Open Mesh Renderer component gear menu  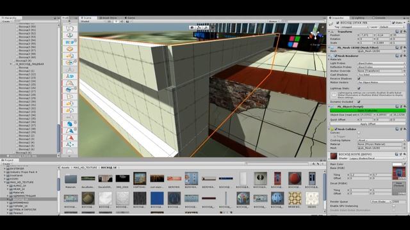404,56
